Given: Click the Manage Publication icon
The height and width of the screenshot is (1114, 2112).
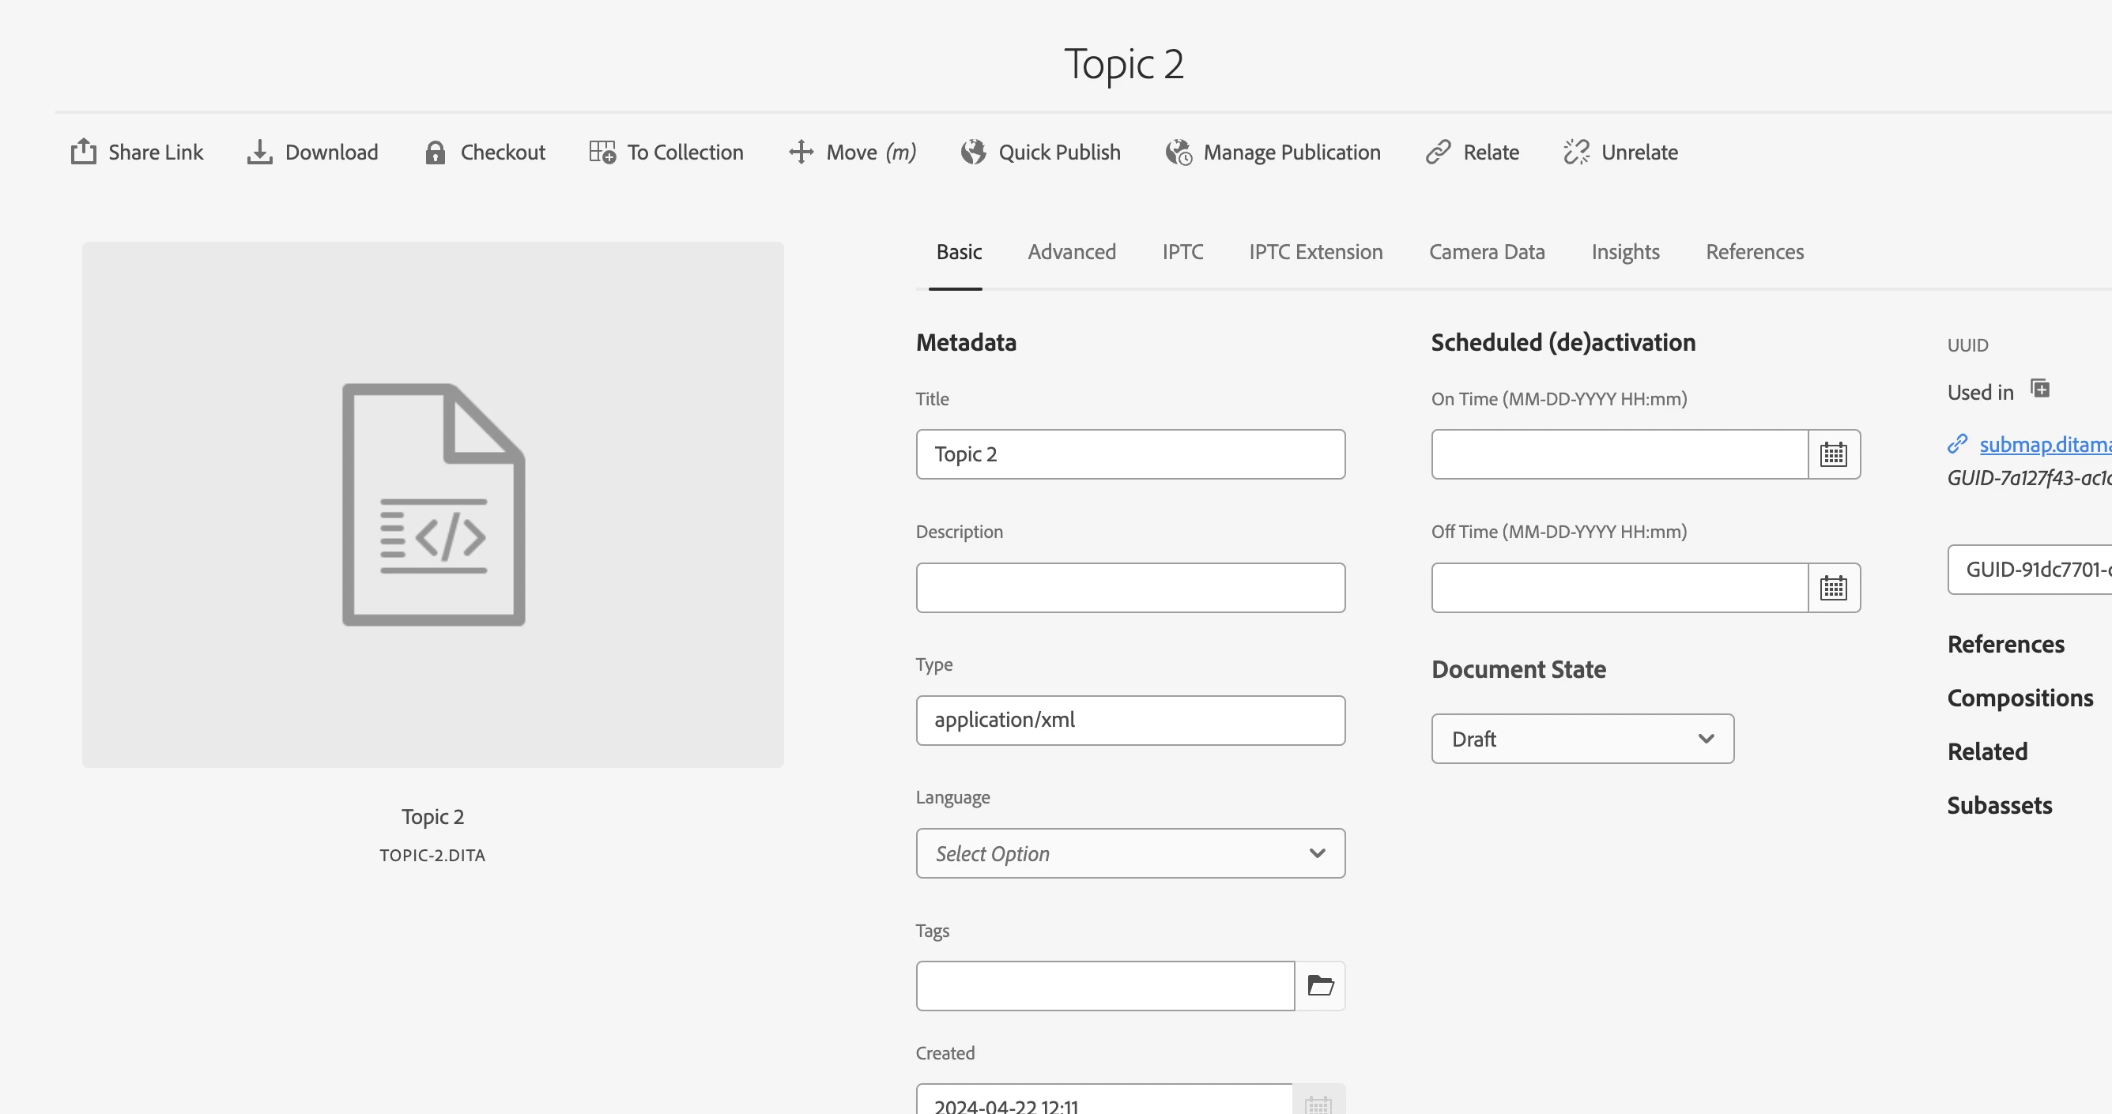Looking at the screenshot, I should click(1179, 152).
